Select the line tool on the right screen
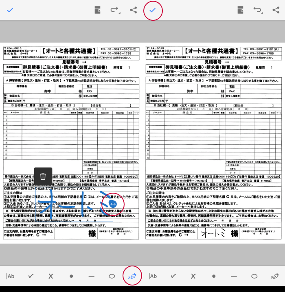 (x=234, y=276)
